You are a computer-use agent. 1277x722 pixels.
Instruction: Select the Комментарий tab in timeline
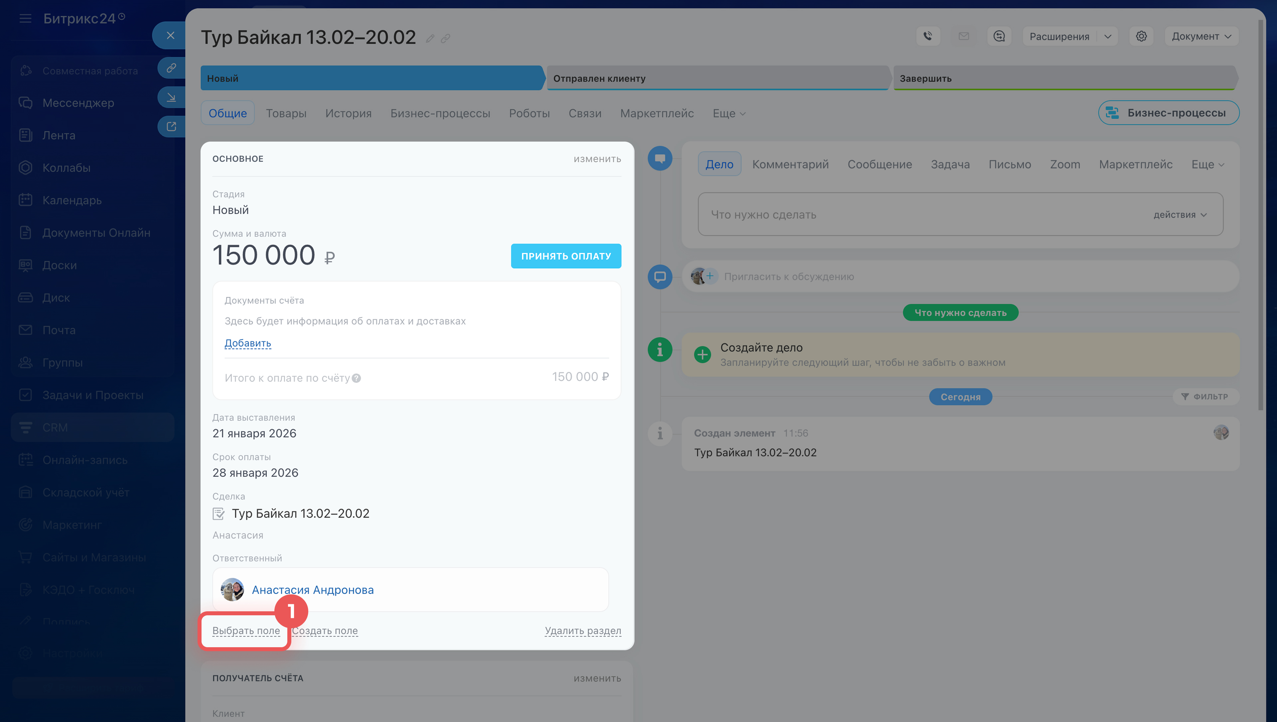[x=790, y=164]
